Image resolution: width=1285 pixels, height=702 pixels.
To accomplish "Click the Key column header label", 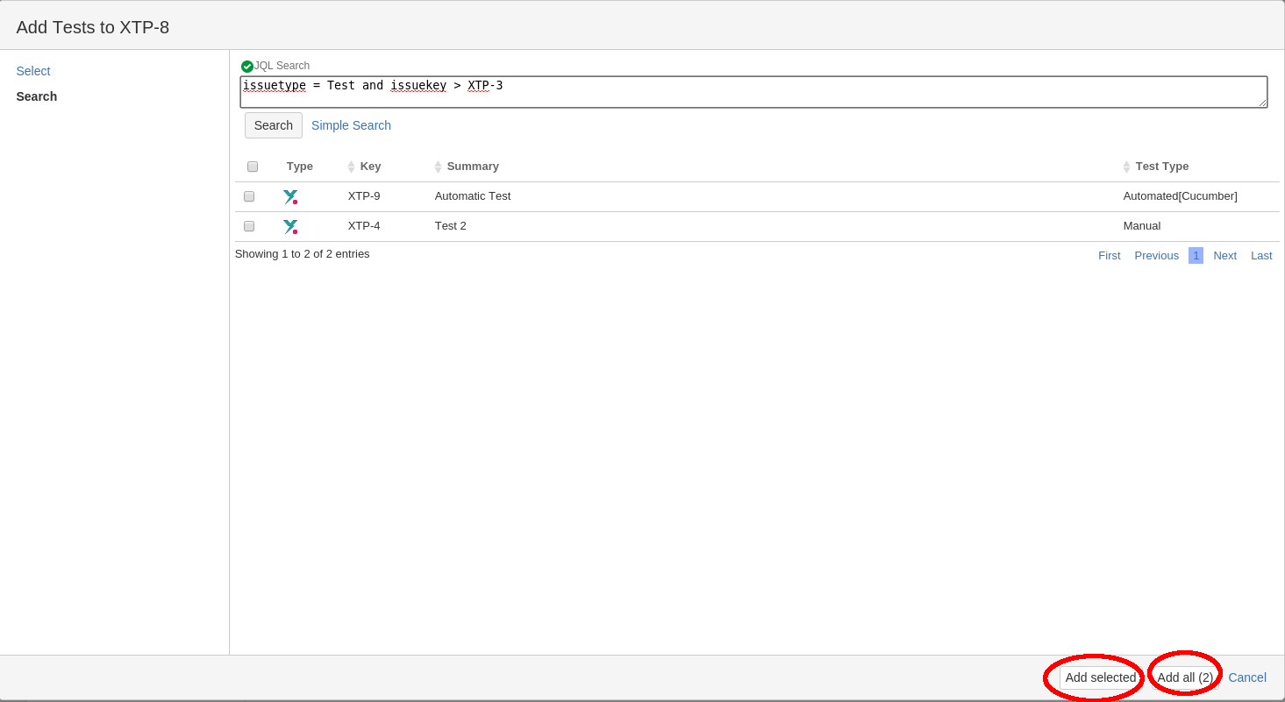I will click(371, 167).
